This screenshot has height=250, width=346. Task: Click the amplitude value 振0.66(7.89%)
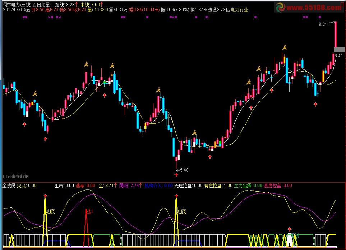[x=175, y=10]
